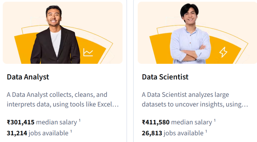Image resolution: width=257 pixels, height=142 pixels.
Task: Open footnote 1 beside Data Analyst median salary
Action: click(x=80, y=120)
